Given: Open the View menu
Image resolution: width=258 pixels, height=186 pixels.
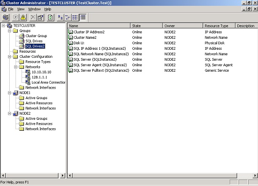Looking at the screenshot, I should coord(21,9).
